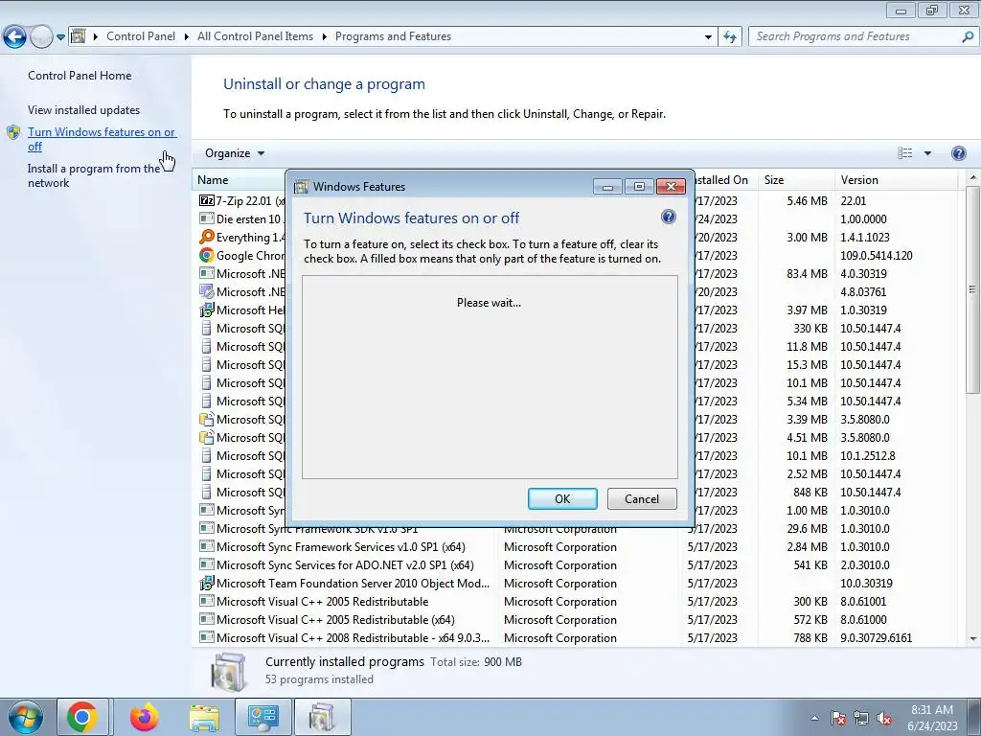Sort by the Version column header
This screenshot has height=736, width=981.
click(x=896, y=179)
